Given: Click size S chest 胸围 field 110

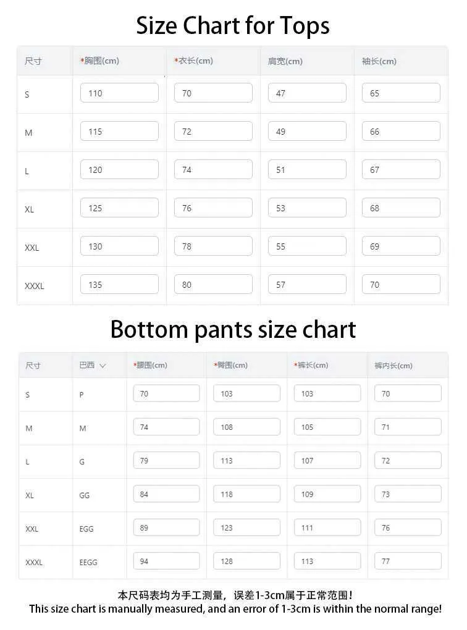Looking at the screenshot, I should pos(119,93).
